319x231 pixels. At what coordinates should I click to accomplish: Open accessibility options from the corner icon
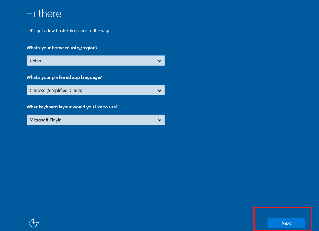[x=34, y=223]
